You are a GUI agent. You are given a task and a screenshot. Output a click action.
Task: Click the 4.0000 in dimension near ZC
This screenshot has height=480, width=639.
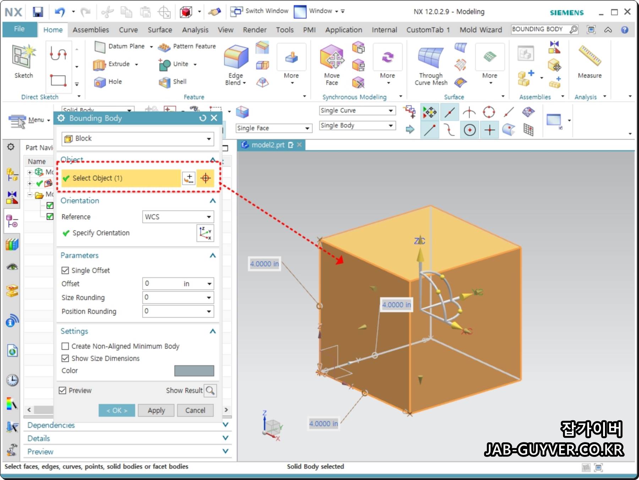click(397, 305)
